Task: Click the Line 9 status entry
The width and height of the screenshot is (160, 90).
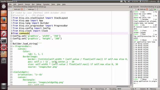Action: [x=133, y=89]
